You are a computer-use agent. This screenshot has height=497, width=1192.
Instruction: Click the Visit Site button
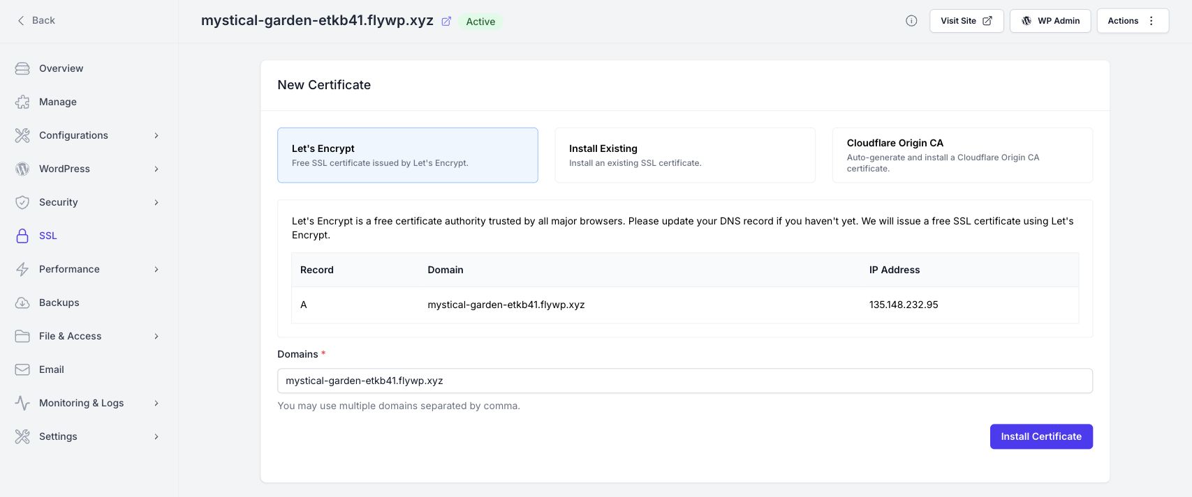pos(966,21)
